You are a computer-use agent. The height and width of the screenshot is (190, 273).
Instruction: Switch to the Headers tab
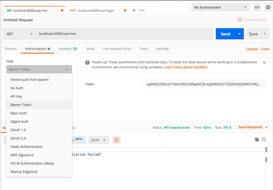pos(67,49)
